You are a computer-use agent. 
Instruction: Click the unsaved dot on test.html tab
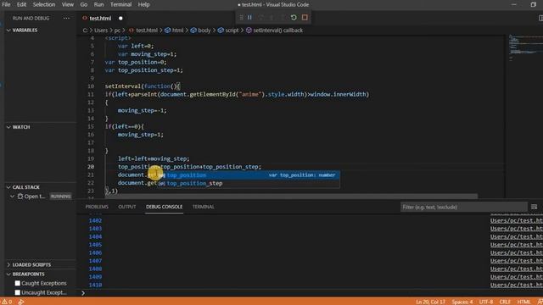tap(120, 18)
